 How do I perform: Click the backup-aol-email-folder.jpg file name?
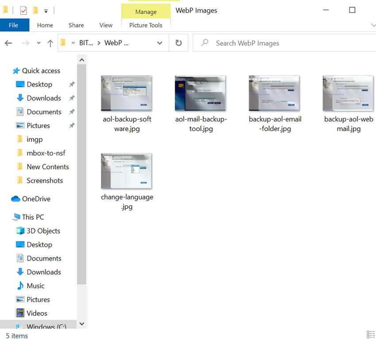click(x=275, y=124)
